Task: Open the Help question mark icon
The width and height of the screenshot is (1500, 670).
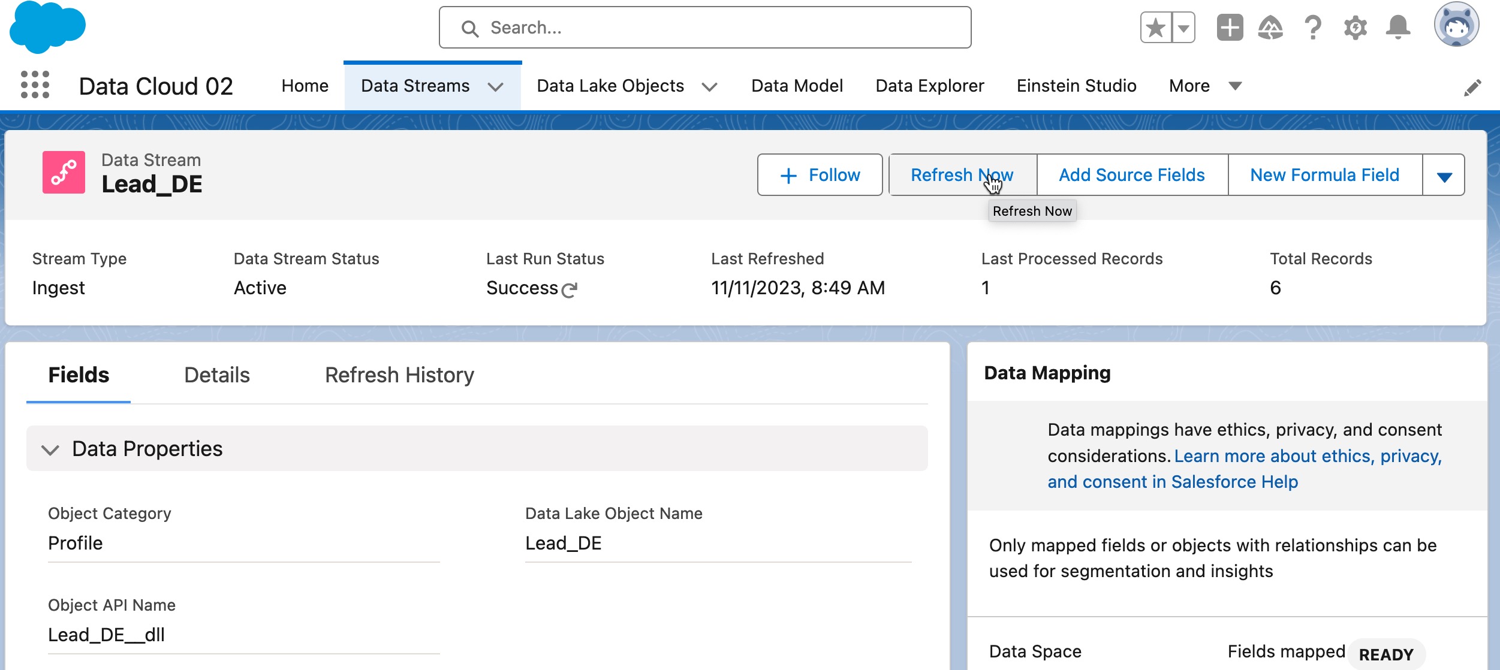Action: point(1313,28)
